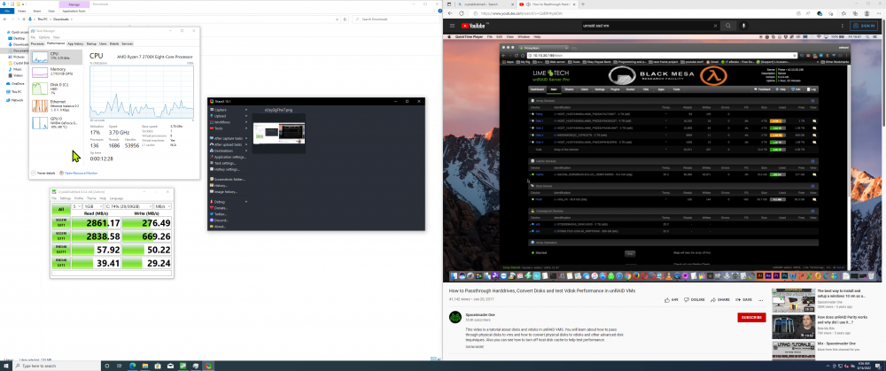Click Open Resource Monitor link
The image size is (886, 371).
coord(81,174)
